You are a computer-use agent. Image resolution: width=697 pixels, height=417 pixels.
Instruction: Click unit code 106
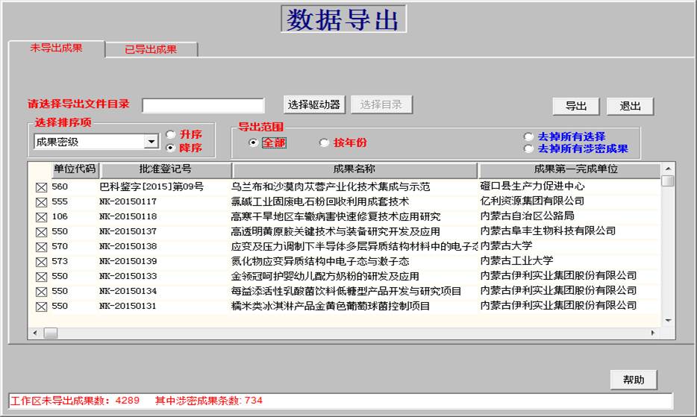tap(60, 216)
